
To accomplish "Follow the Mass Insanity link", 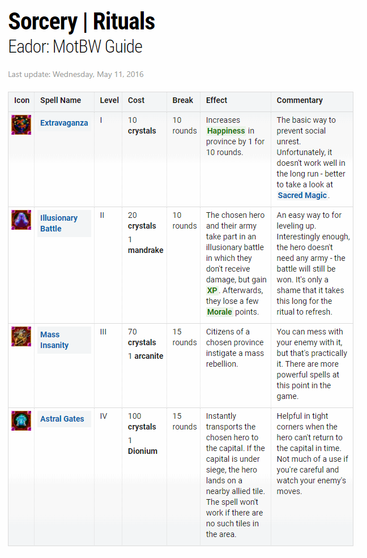I will pos(54,340).
